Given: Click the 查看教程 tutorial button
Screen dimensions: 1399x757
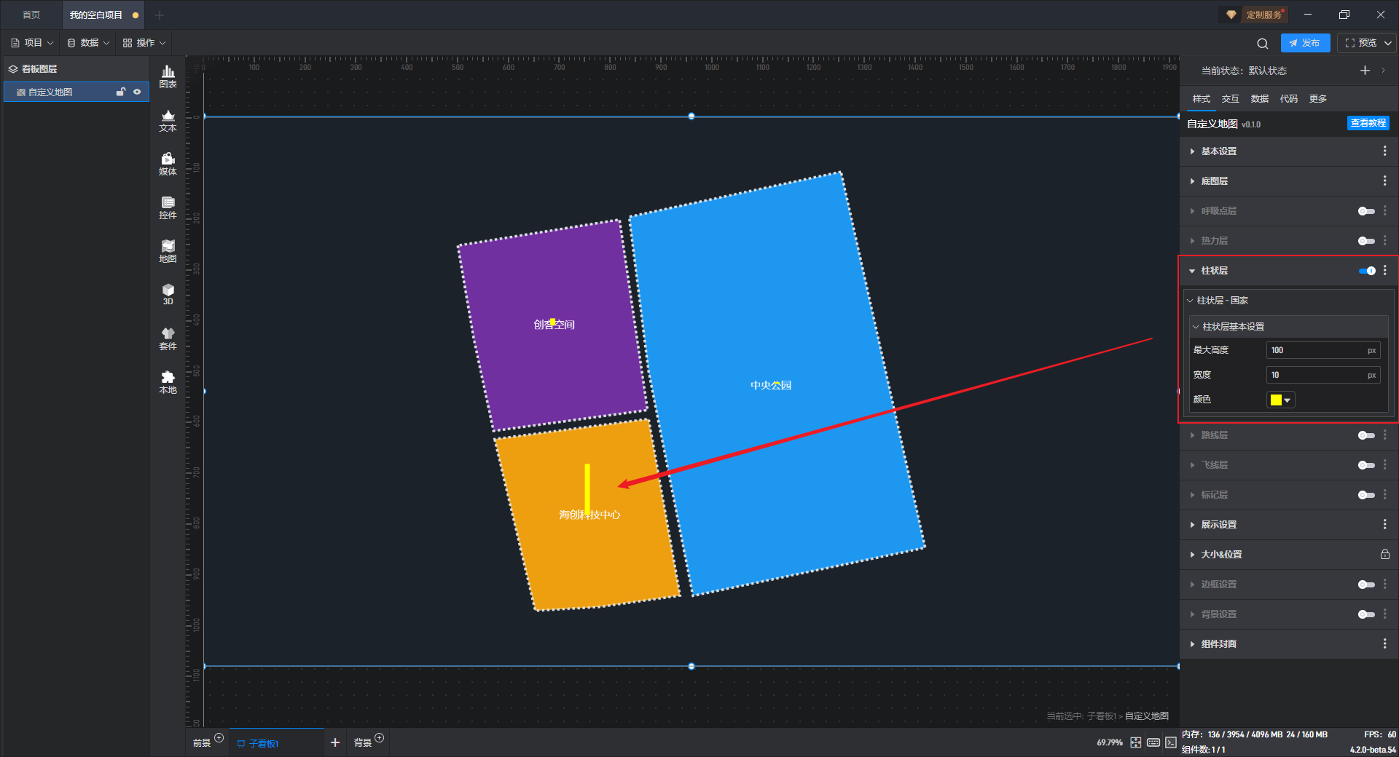Looking at the screenshot, I should (x=1368, y=123).
